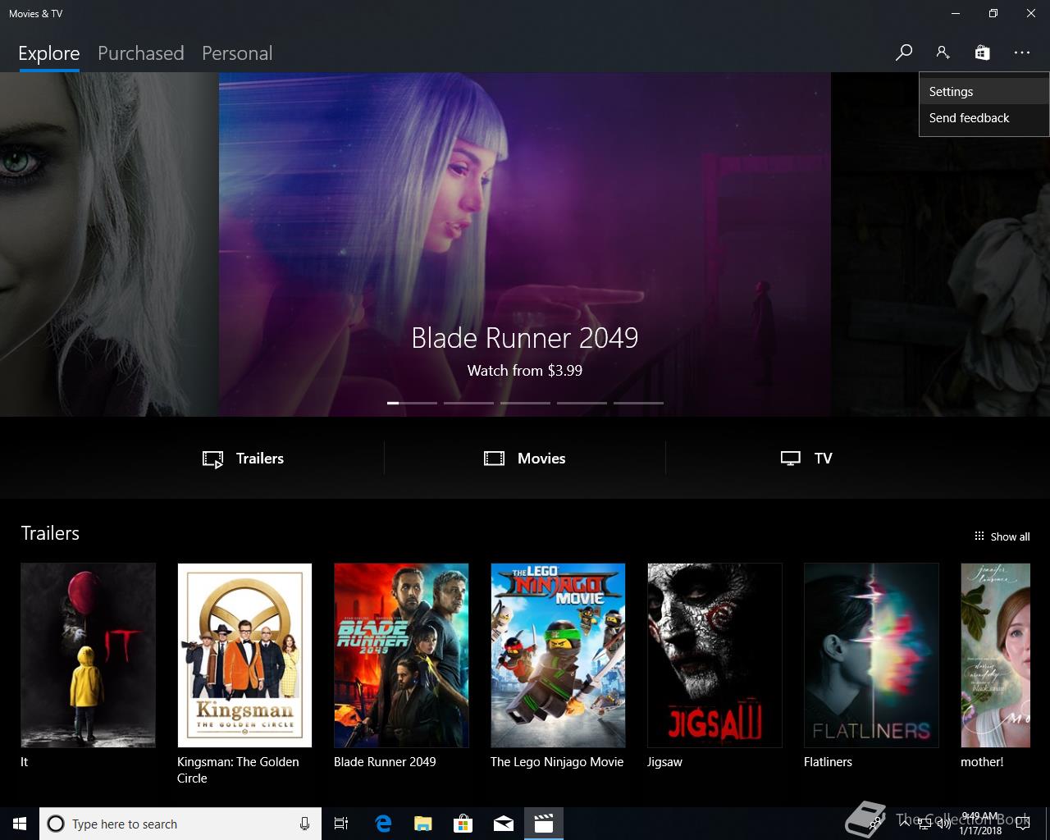Open Blade Runner 2049 trailer poster

coord(401,655)
